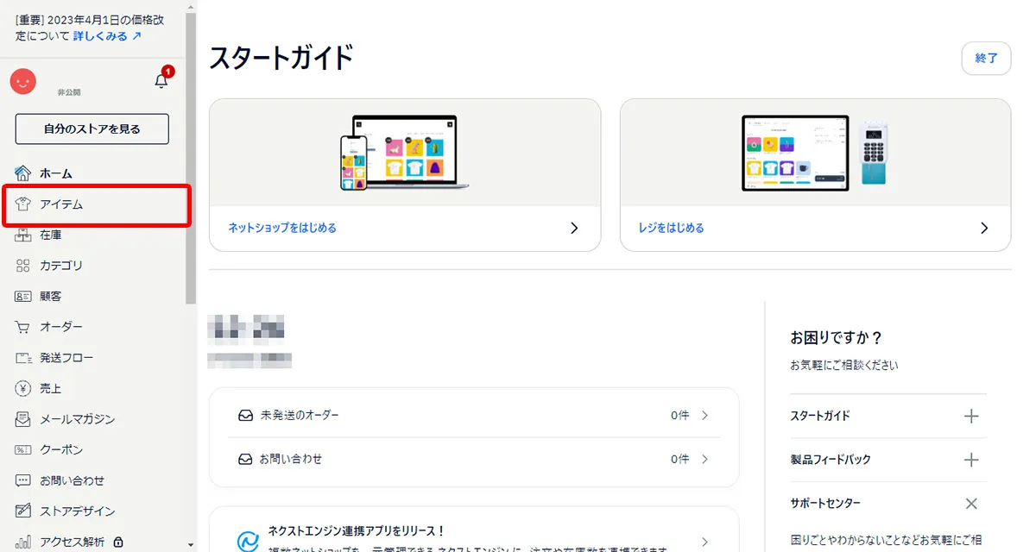Image resolution: width=1036 pixels, height=552 pixels.
Task: Open the 在庫 (inventory) section
Action: pos(52,235)
